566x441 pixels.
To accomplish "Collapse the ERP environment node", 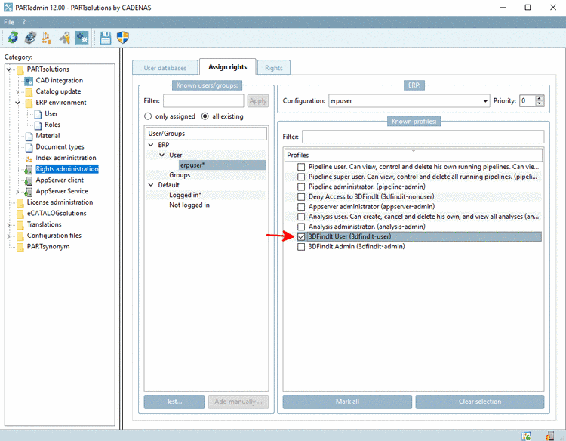I will point(17,103).
